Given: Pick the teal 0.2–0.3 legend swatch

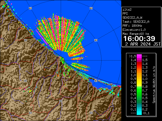Looking at the screenshot, I should (139, 105).
